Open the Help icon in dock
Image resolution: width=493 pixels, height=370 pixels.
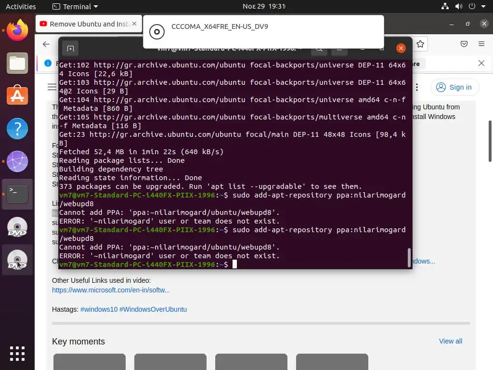[x=17, y=129]
